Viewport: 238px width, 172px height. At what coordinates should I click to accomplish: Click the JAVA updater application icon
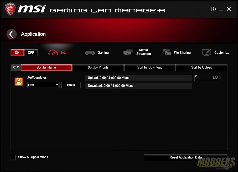pos(19,82)
